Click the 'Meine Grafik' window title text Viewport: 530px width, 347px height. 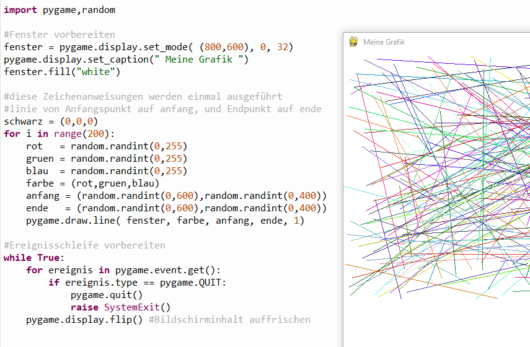(x=384, y=42)
